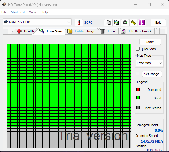This screenshot has height=152, width=169.
Task: Click the trash can Erase icon
Action: pos(102,31)
